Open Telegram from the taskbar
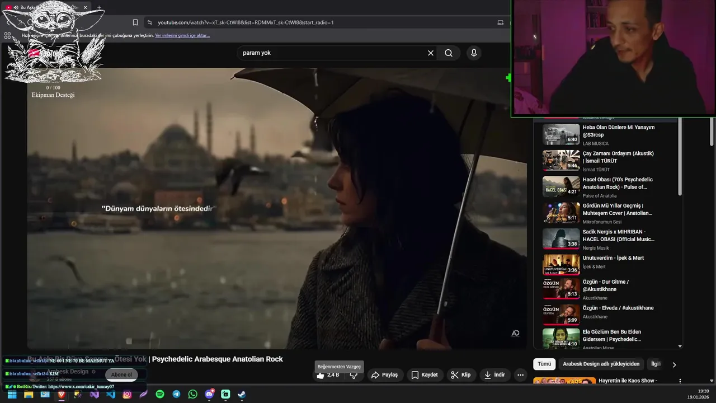The width and height of the screenshot is (716, 403). (176, 395)
